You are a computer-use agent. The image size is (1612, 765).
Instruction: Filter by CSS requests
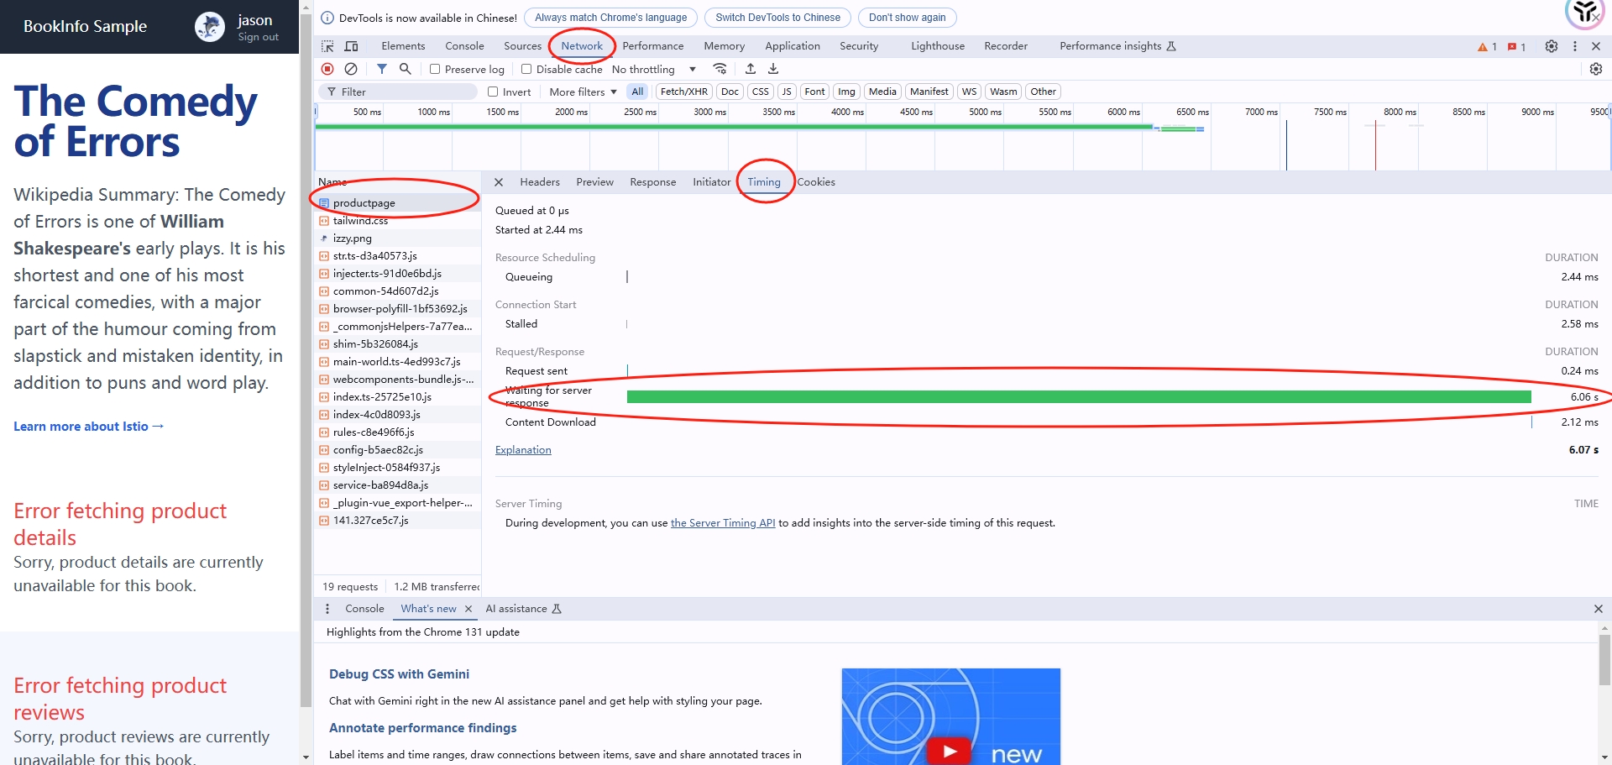pyautogui.click(x=761, y=92)
